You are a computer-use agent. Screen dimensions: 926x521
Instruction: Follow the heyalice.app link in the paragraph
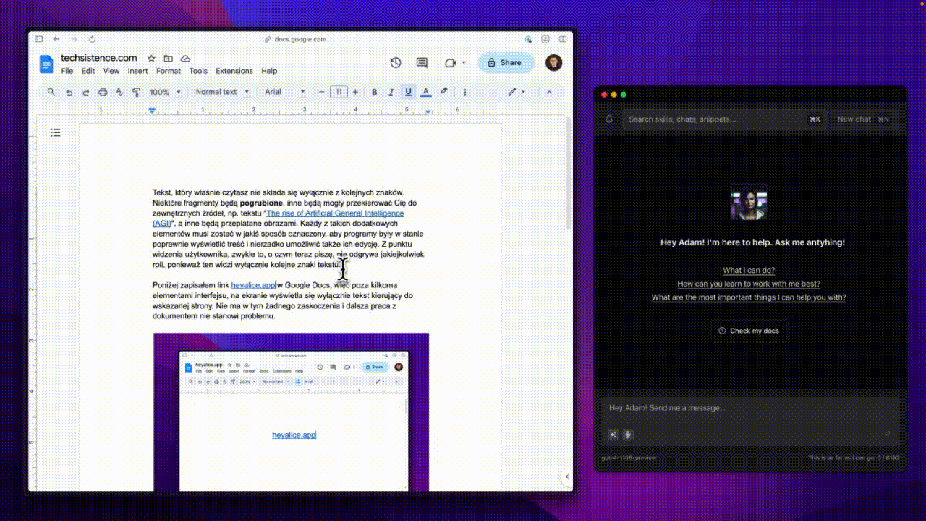click(253, 285)
